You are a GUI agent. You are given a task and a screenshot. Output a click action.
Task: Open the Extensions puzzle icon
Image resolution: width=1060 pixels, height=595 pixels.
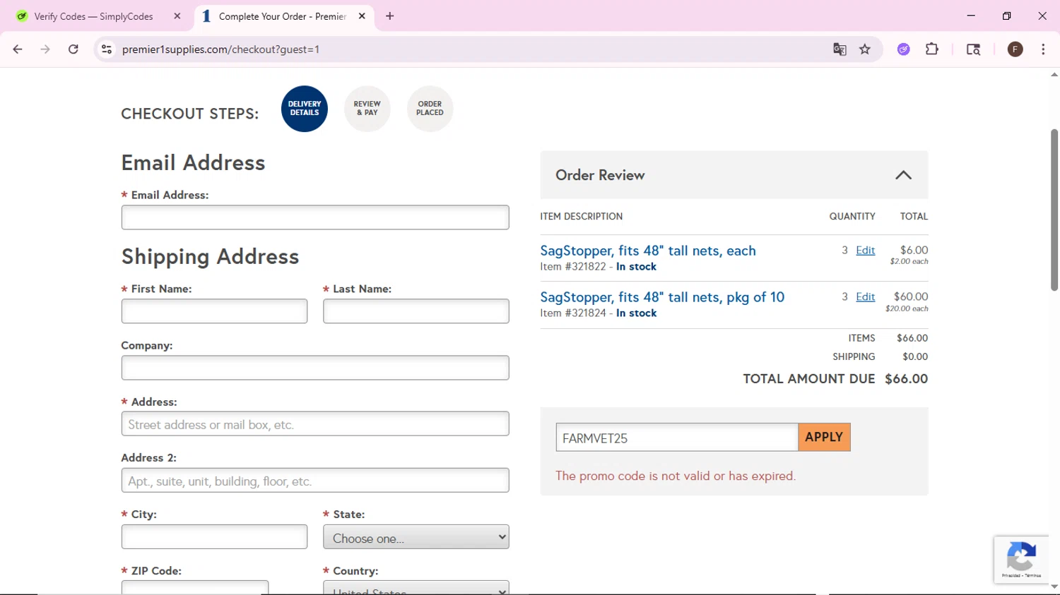coord(932,49)
